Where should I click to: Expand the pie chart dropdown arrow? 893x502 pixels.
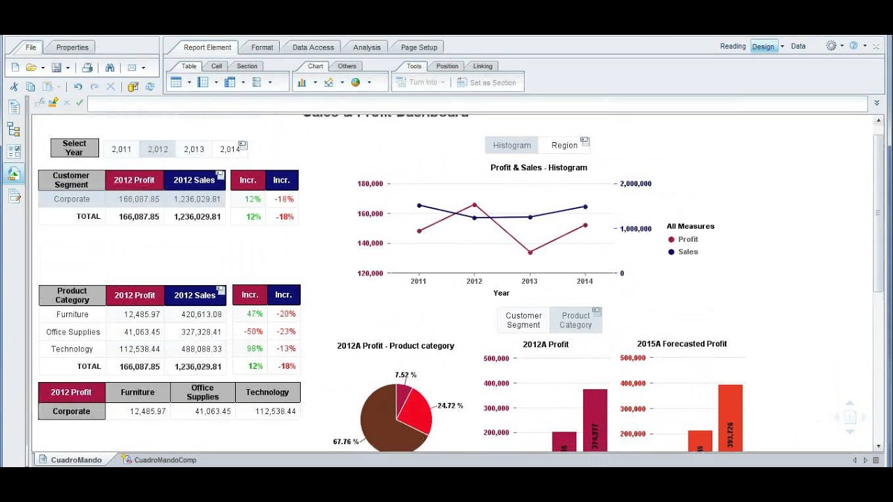369,82
